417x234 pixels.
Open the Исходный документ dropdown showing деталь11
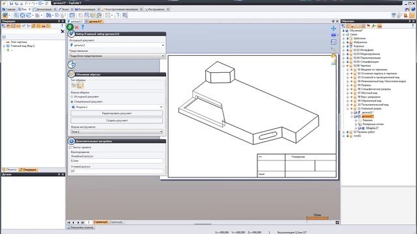coord(117,45)
